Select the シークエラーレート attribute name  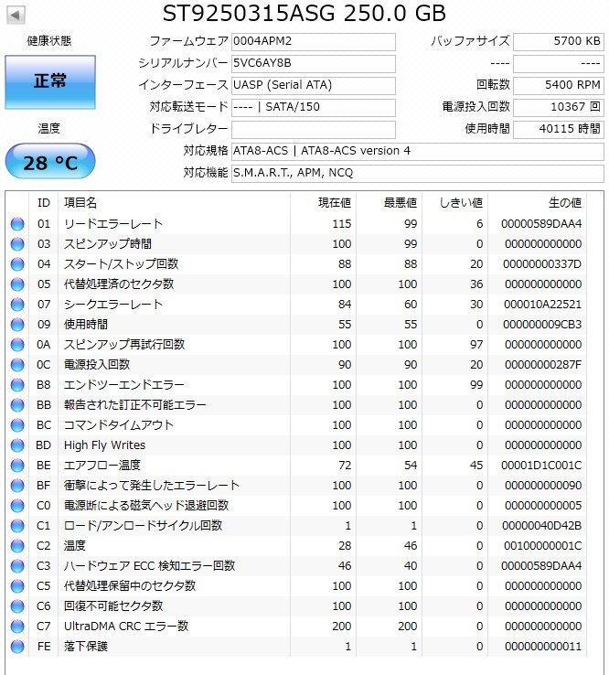point(113,305)
